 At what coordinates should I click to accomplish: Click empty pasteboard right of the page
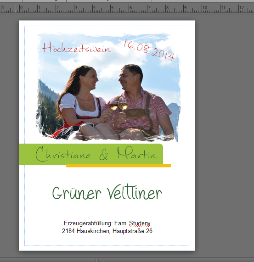point(224,134)
